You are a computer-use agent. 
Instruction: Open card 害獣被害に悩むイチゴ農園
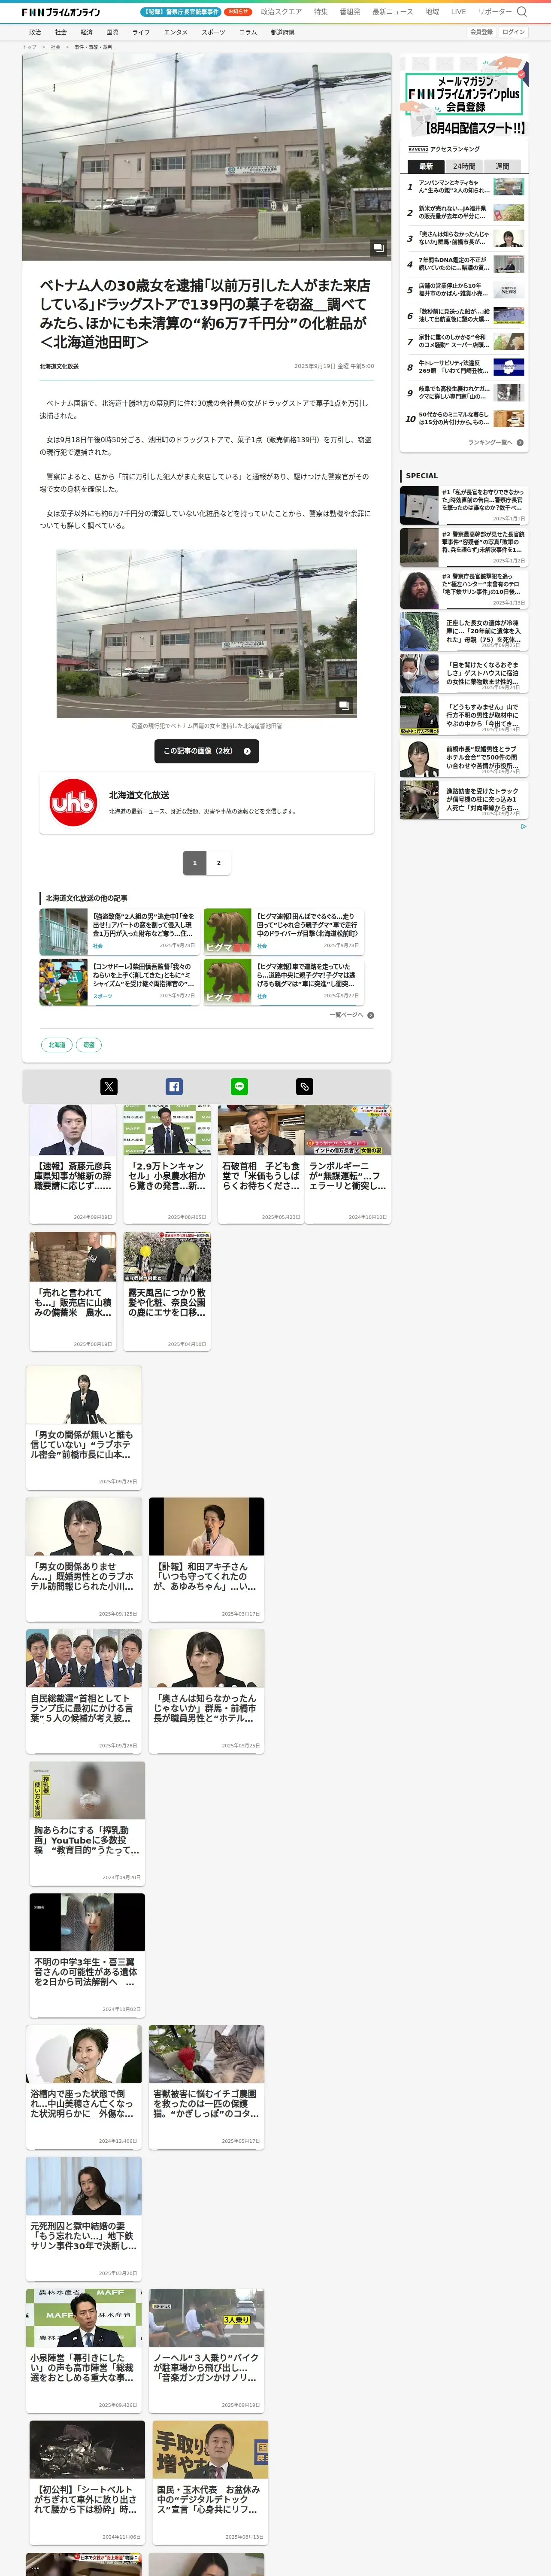207,2086
